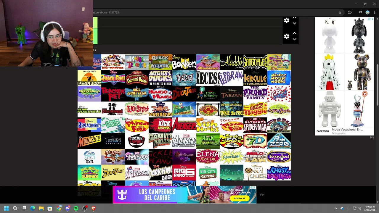Select the Big Hero 6 tile
The width and height of the screenshot is (379, 213).
[184, 173]
